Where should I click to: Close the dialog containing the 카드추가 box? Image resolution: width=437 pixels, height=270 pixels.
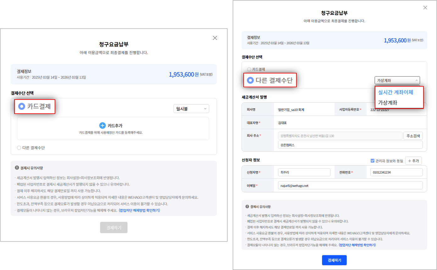(x=215, y=38)
